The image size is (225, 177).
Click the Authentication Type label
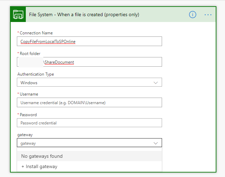35,74
